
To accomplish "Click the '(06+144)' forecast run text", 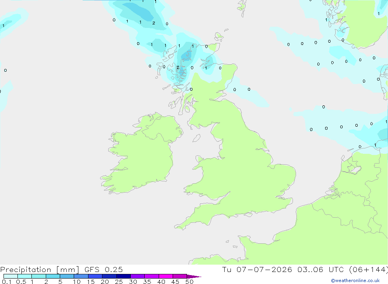I will click(369, 270).
